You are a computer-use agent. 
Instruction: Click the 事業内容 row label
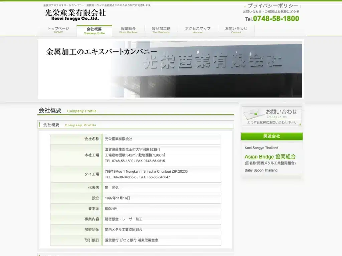pos(92,219)
